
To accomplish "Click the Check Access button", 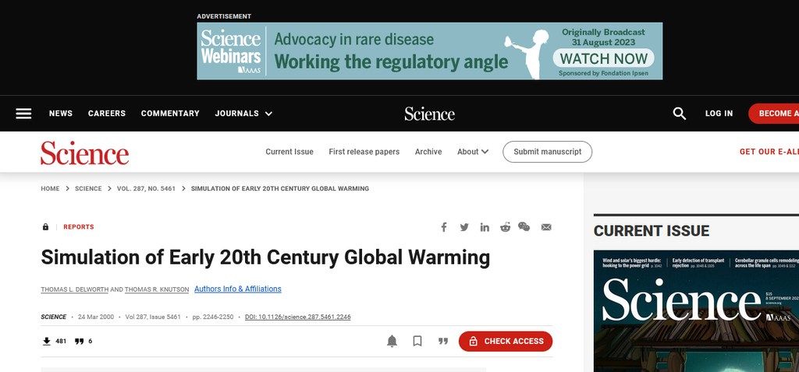I will (506, 341).
